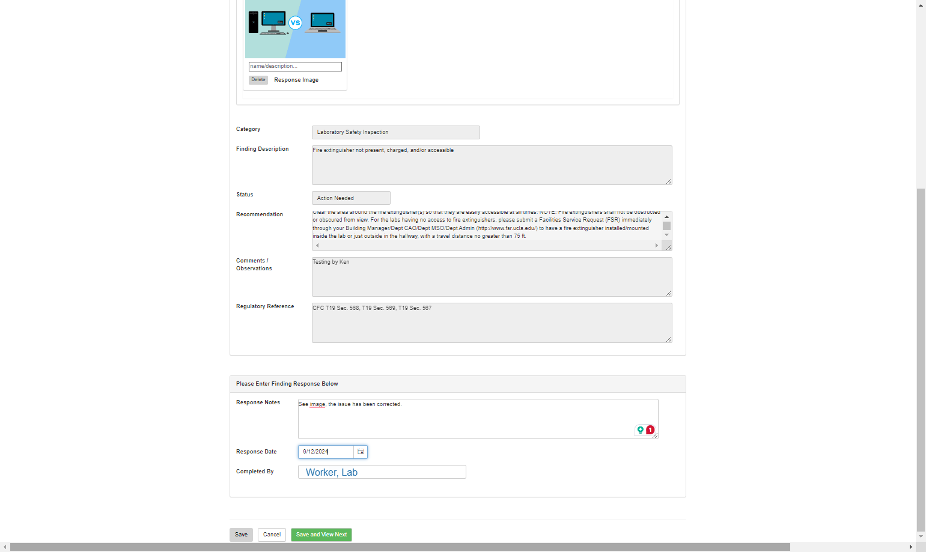The height and width of the screenshot is (552, 926).
Task: Click the "Recommendation" label
Action: (x=260, y=214)
